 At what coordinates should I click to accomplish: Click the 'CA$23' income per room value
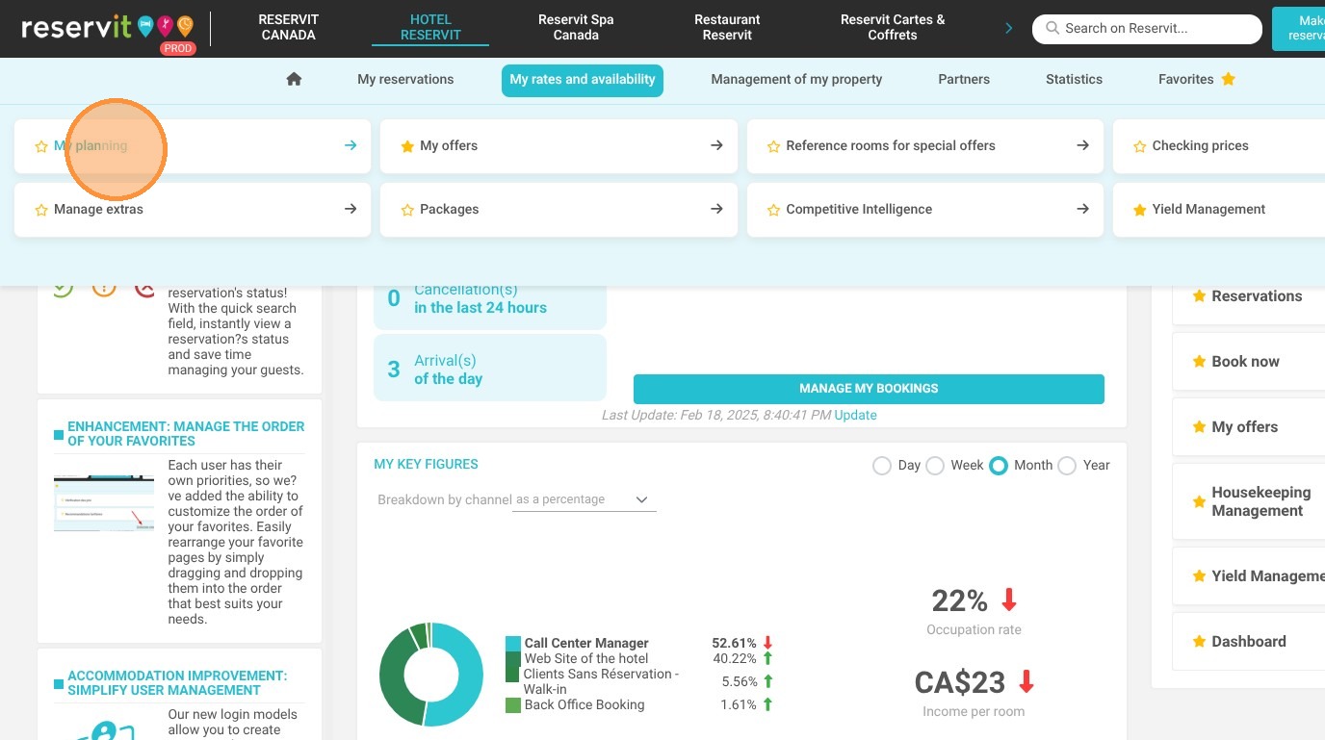960,683
